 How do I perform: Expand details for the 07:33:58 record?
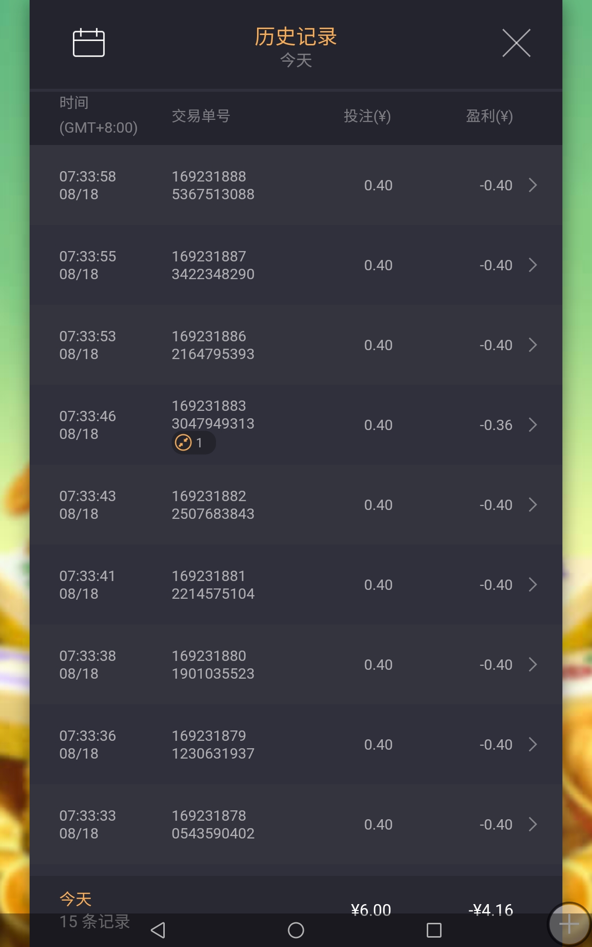click(x=533, y=185)
